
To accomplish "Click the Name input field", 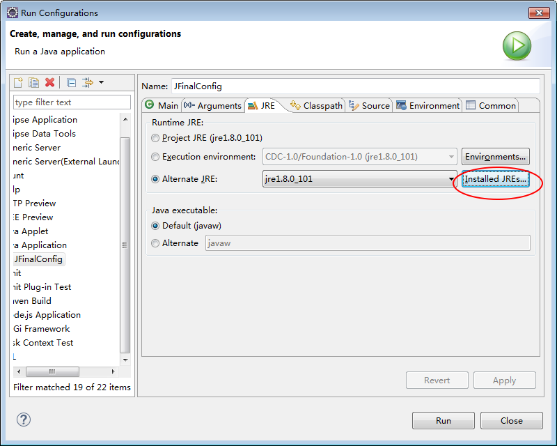I will [356, 86].
